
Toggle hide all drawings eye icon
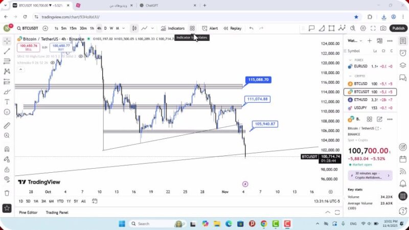click(7, 179)
